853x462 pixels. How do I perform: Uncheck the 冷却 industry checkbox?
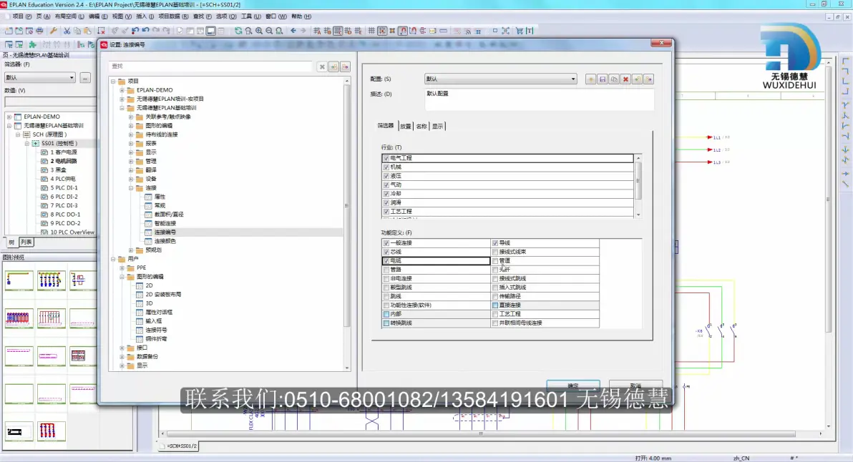click(x=386, y=194)
